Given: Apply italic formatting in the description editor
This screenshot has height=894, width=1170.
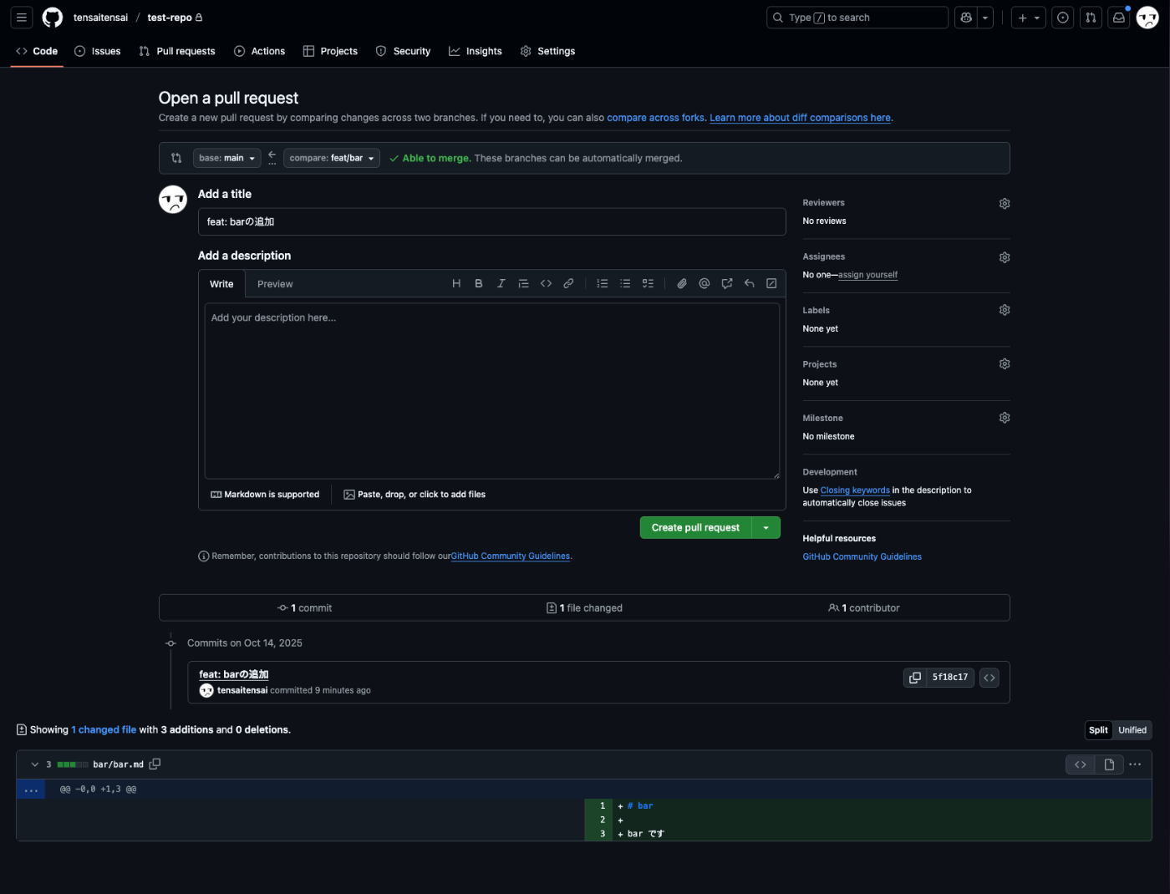Looking at the screenshot, I should (501, 284).
